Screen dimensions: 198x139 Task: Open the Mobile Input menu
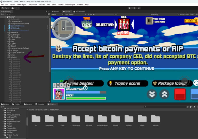(x=70, y=5)
